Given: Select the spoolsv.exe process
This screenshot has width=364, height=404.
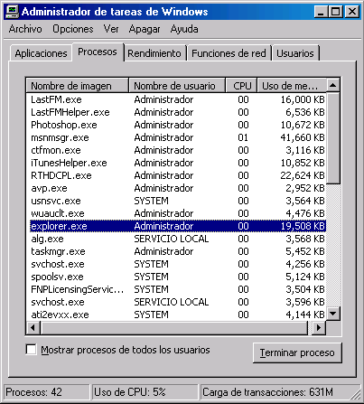Looking at the screenshot, I should click(178, 277).
